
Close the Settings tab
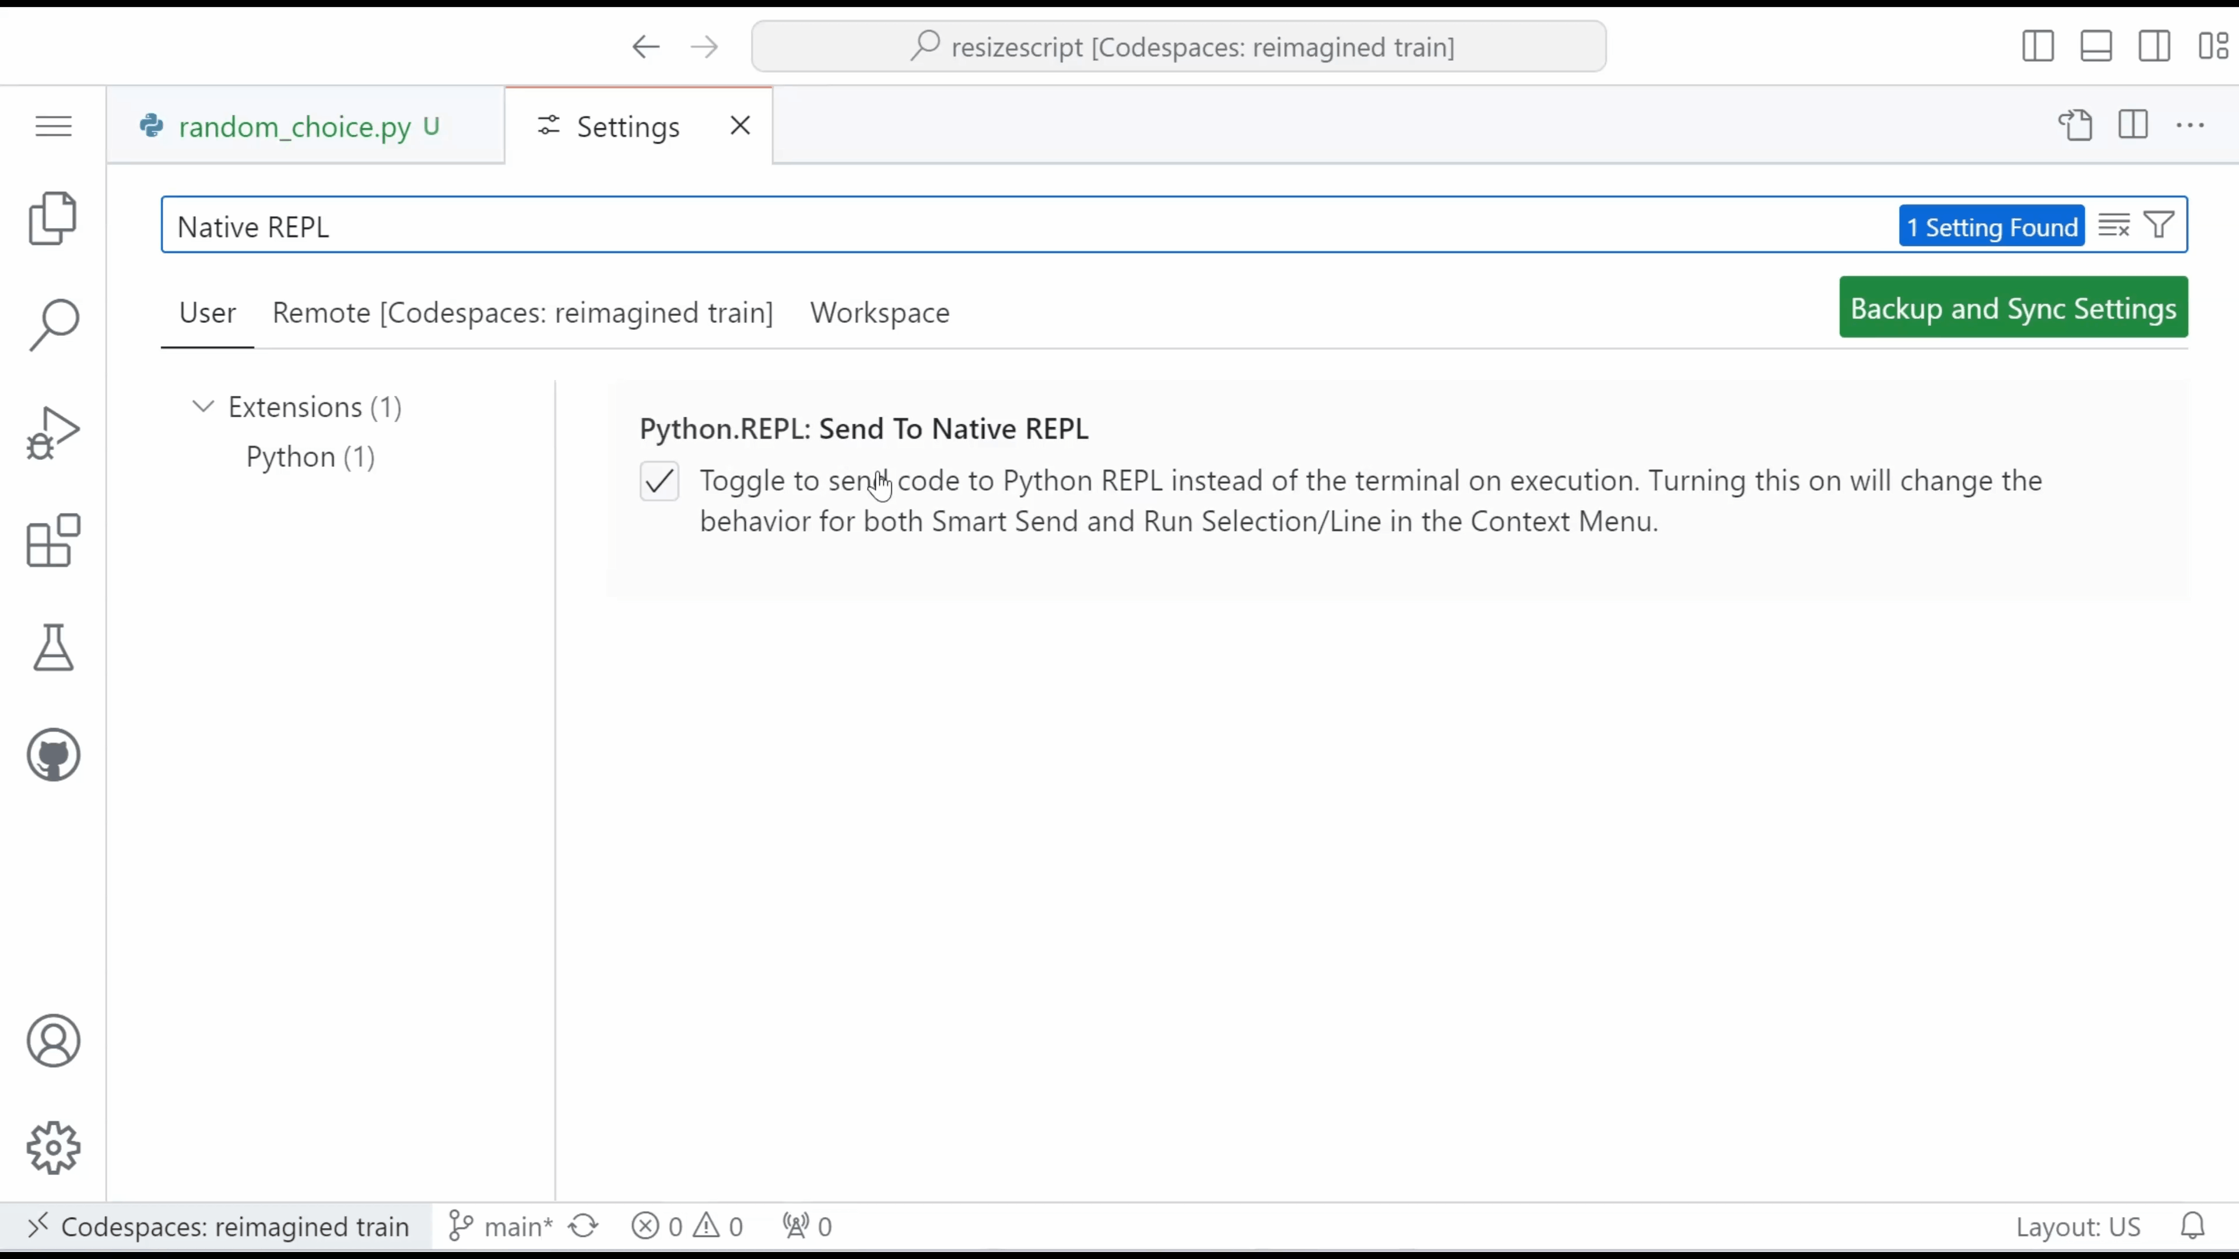coord(740,126)
